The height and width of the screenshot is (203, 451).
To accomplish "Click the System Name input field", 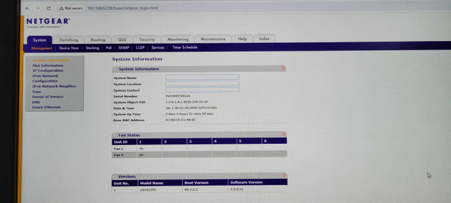I will pos(202,77).
